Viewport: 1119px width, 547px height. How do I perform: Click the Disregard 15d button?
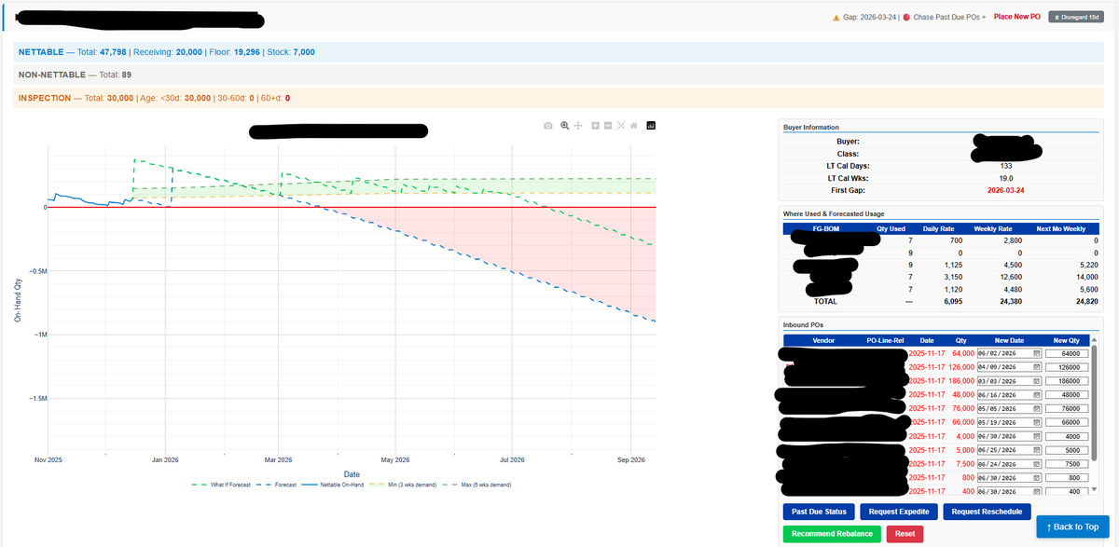coord(1078,17)
